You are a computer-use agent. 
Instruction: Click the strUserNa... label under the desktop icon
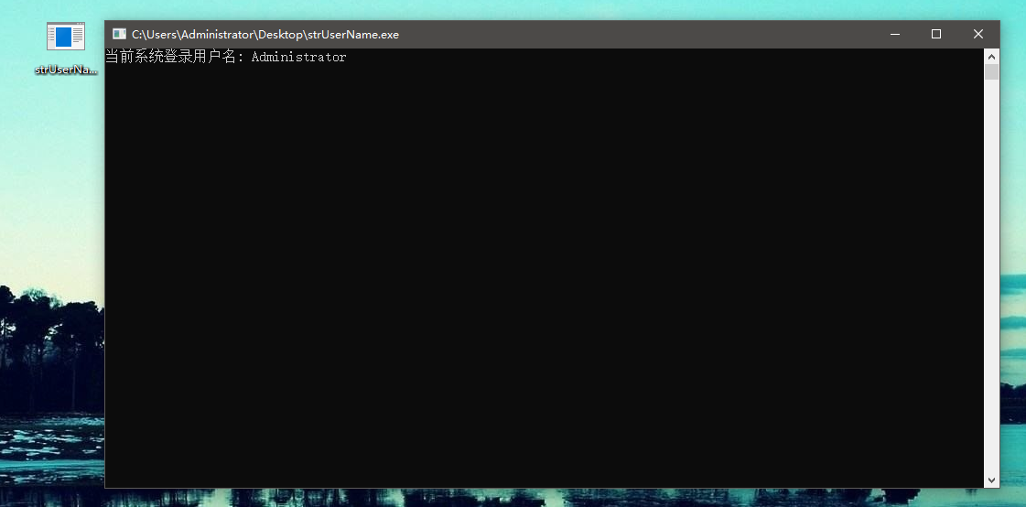66,70
